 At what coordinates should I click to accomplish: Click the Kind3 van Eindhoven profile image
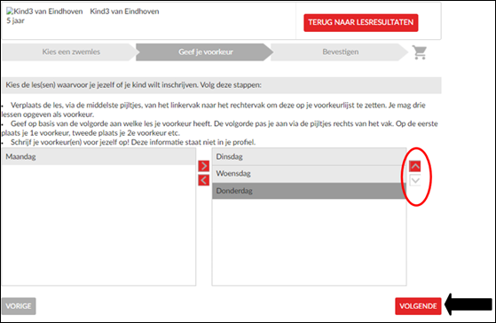point(44,12)
